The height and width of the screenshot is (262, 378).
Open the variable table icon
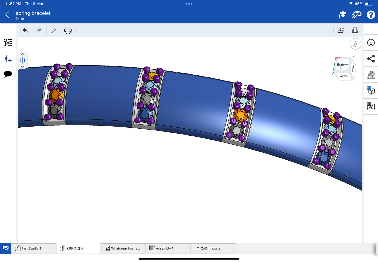click(x=371, y=106)
